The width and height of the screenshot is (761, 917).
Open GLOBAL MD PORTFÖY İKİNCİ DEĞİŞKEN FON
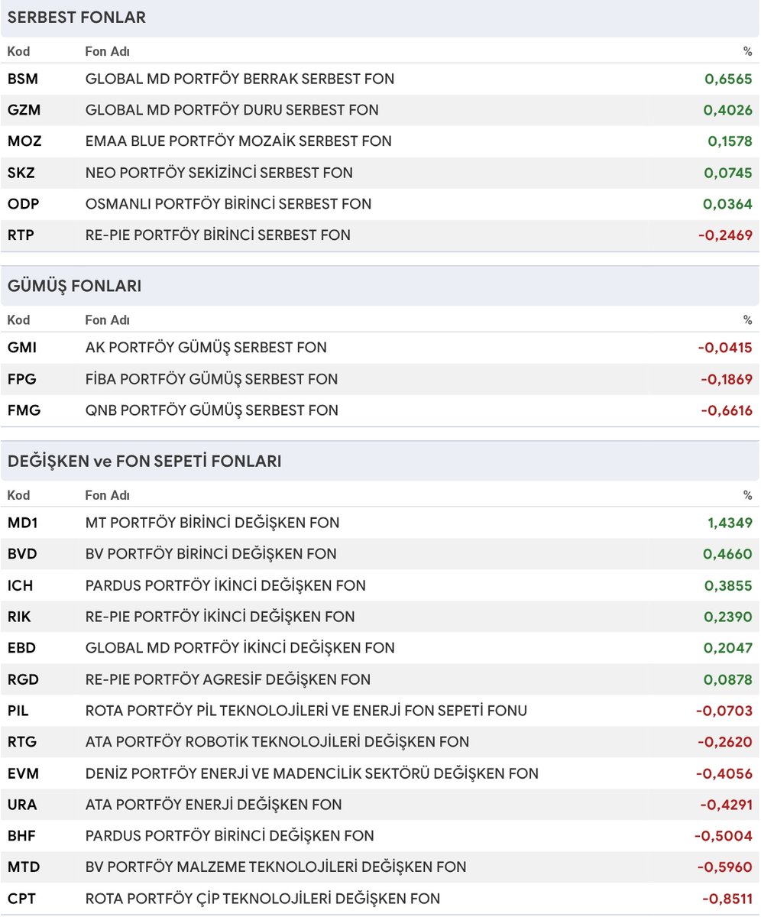(x=240, y=648)
